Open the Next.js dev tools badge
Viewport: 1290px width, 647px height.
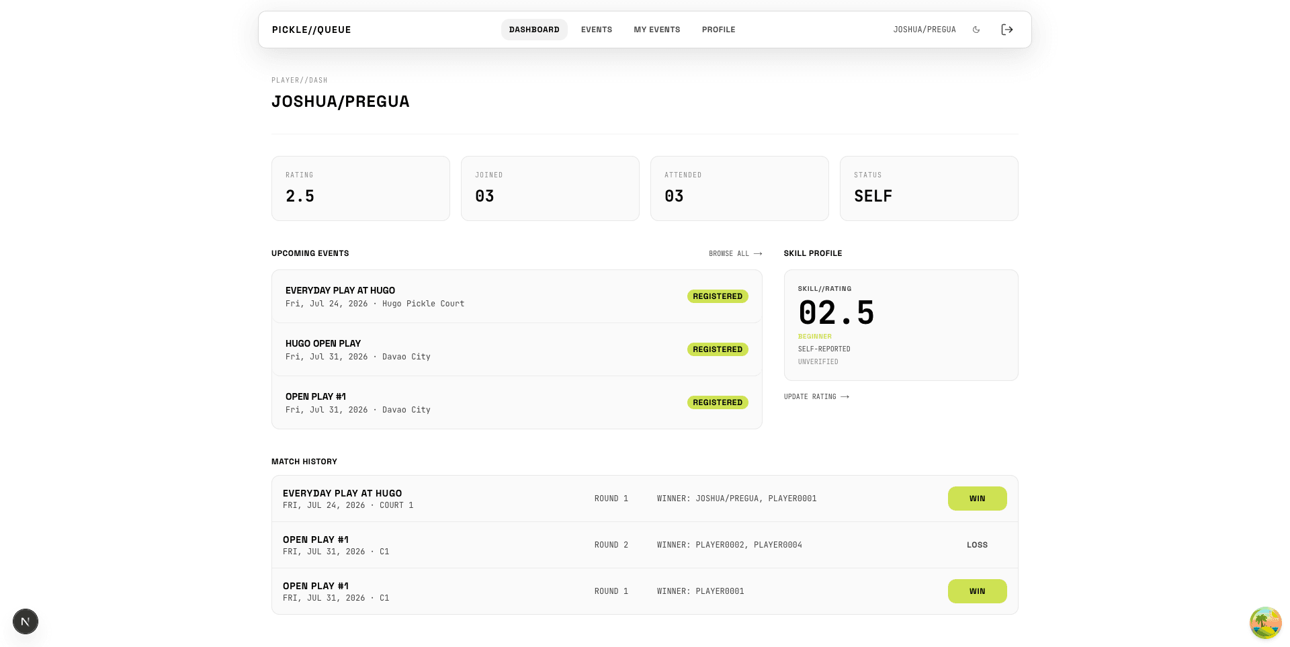[26, 621]
